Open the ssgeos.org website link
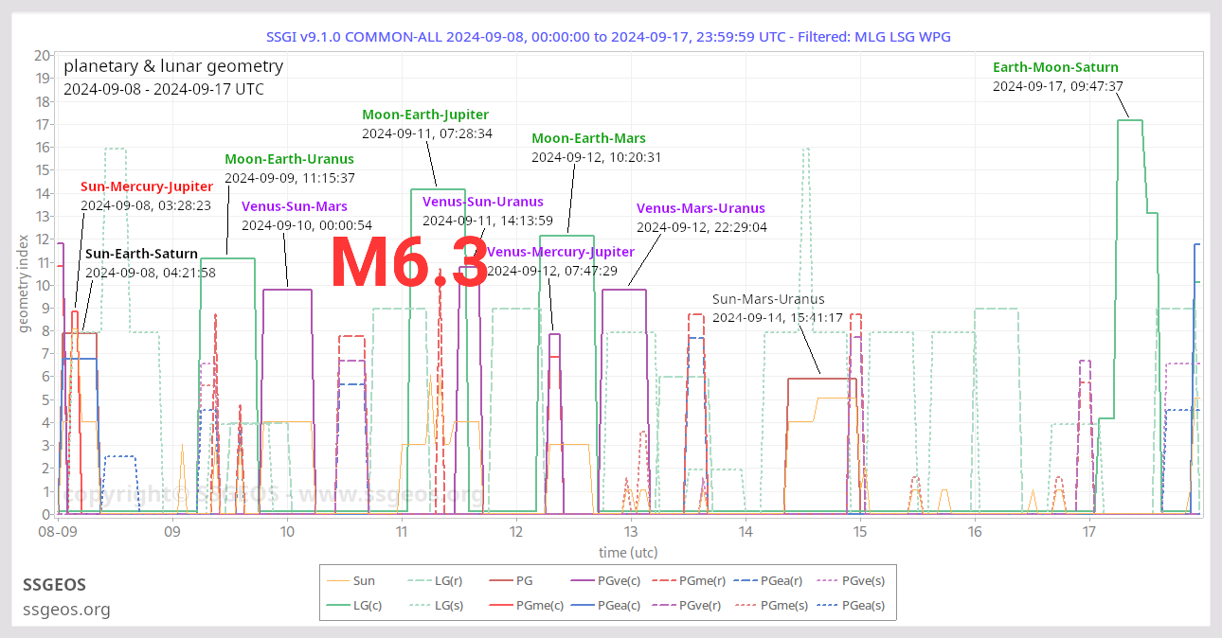The width and height of the screenshot is (1222, 638). pos(66,610)
